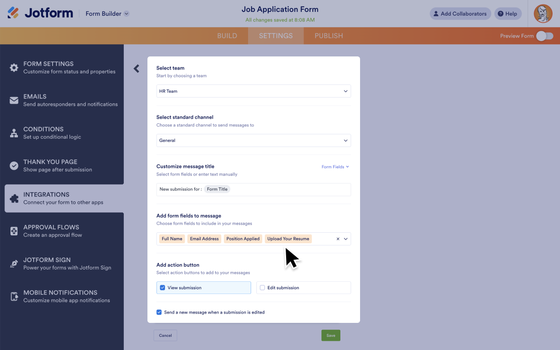Save the integration settings
Viewport: 560px width, 350px height.
coord(330,335)
